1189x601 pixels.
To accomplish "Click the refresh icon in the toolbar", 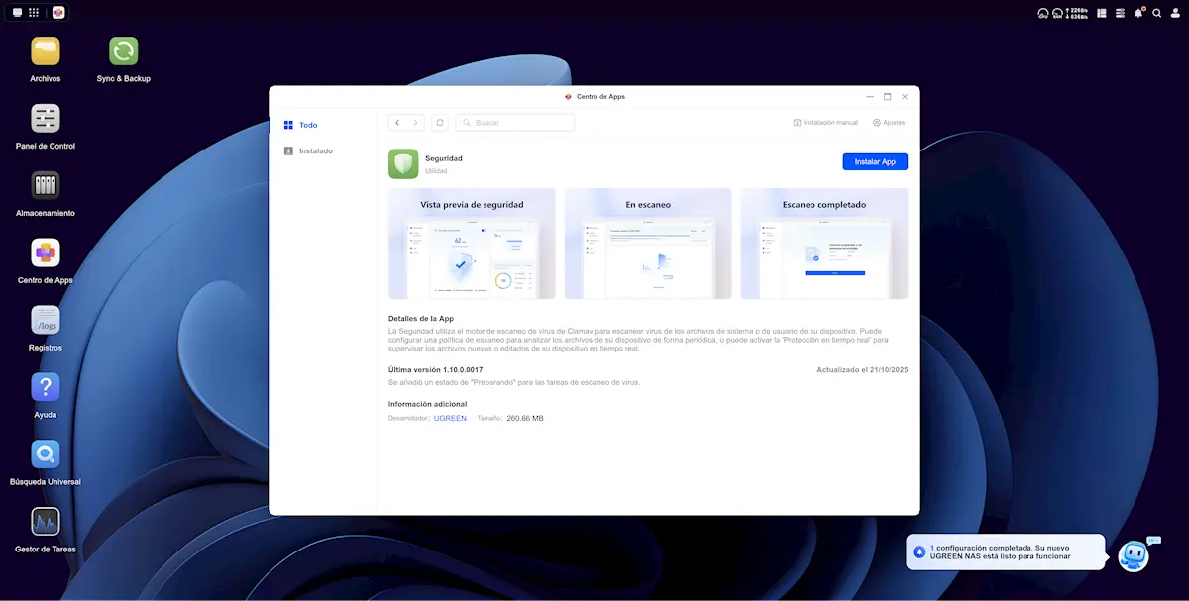I will point(440,123).
